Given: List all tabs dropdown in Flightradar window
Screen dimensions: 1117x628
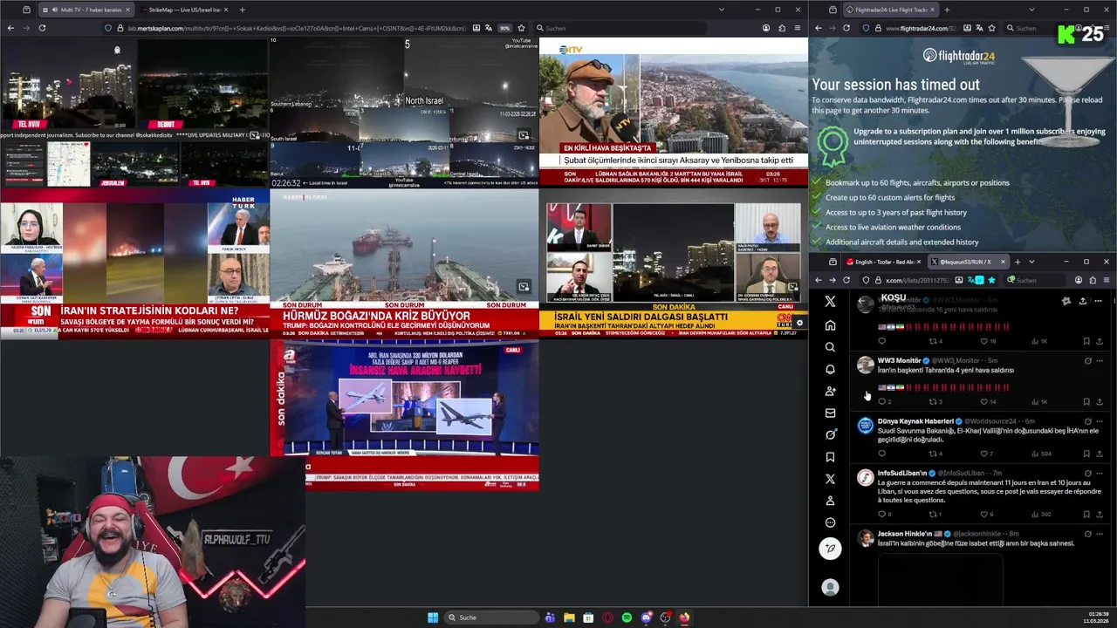Looking at the screenshot, I should [1031, 10].
